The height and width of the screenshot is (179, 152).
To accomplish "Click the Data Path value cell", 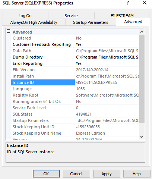I will tap(107, 51).
